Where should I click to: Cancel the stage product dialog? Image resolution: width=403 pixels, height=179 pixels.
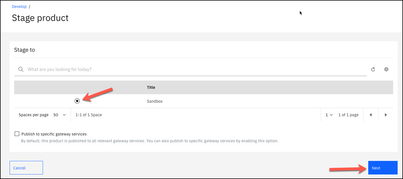pyautogui.click(x=26, y=168)
